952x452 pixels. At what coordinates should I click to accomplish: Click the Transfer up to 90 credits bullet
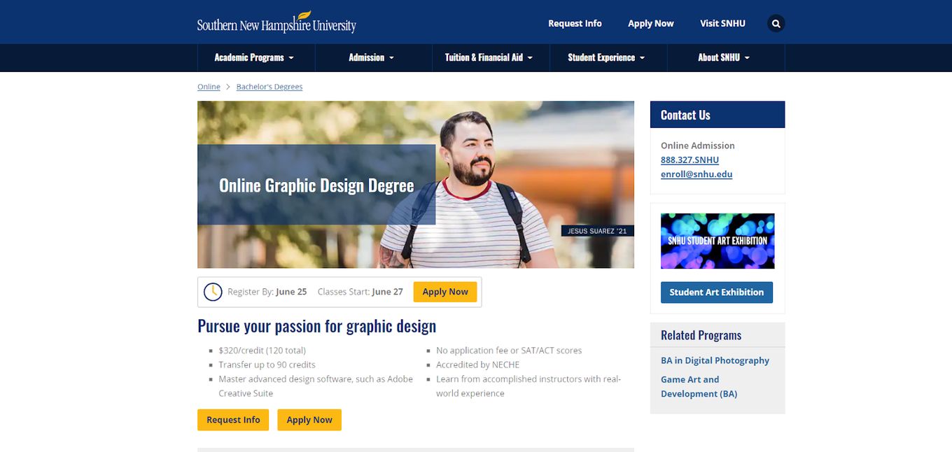tap(267, 365)
